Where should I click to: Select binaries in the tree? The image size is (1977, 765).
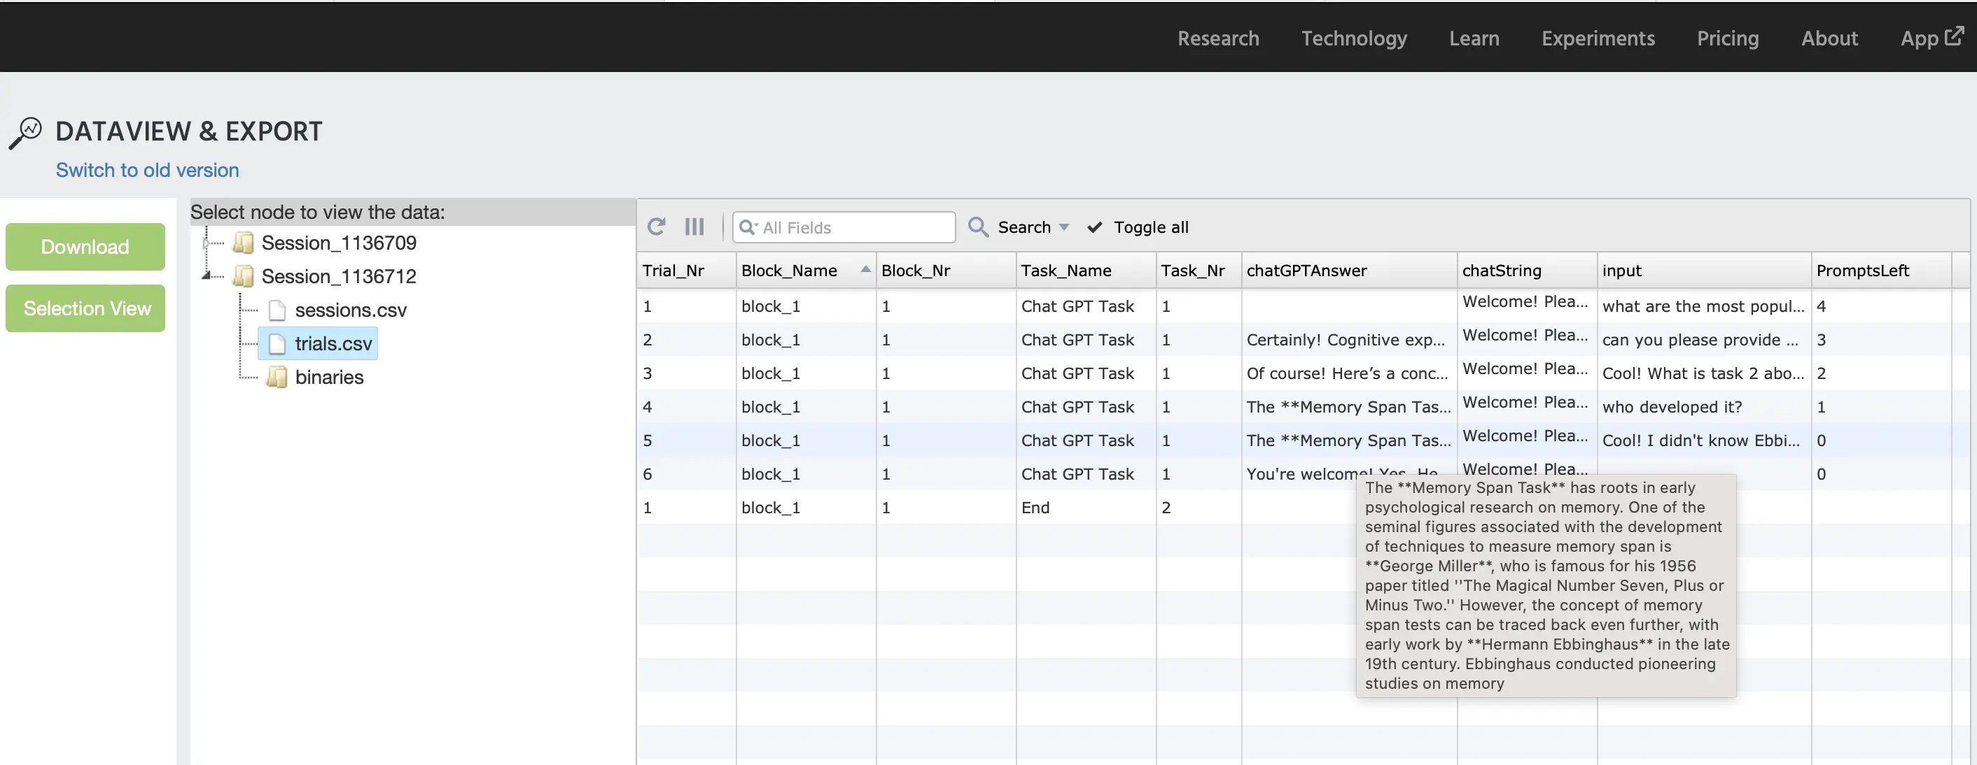click(x=329, y=377)
